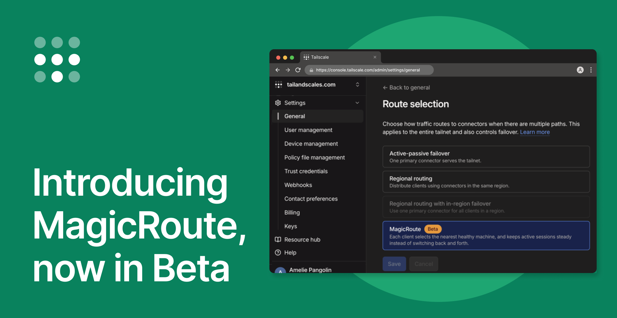Open Keys page
This screenshot has width=617, height=318.
pos(291,226)
